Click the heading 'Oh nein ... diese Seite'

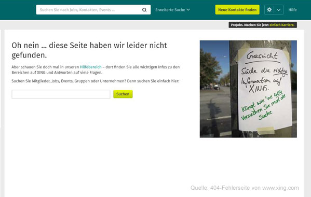pyautogui.click(x=89, y=50)
